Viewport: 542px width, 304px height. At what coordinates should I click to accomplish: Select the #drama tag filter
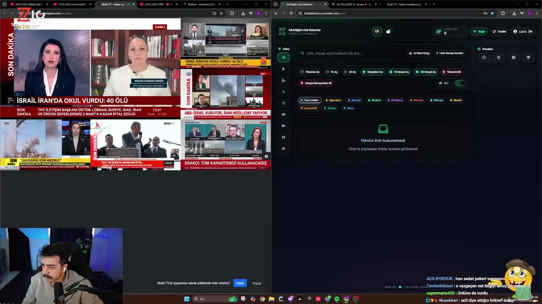[x=417, y=100]
